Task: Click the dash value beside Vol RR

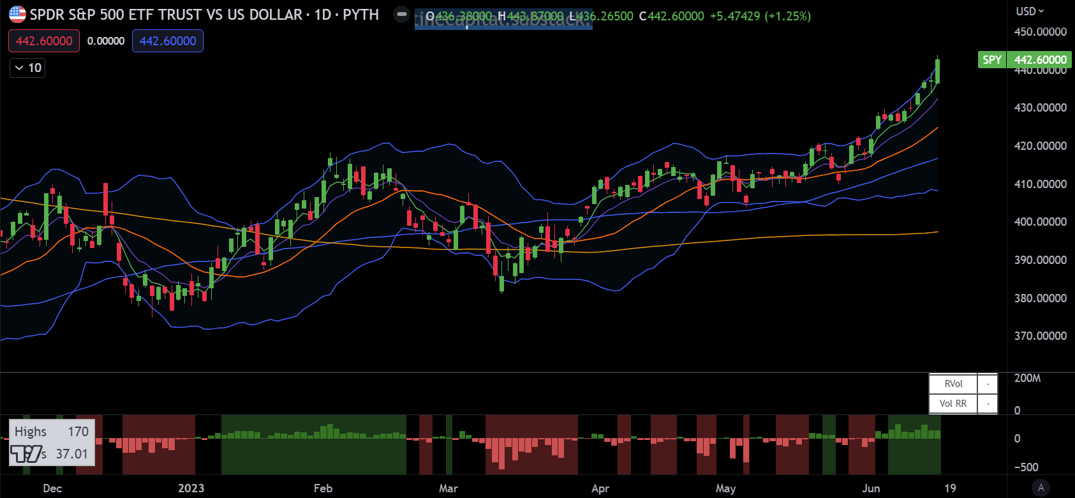Action: point(988,404)
